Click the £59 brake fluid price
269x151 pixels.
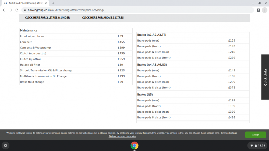coord(121,82)
